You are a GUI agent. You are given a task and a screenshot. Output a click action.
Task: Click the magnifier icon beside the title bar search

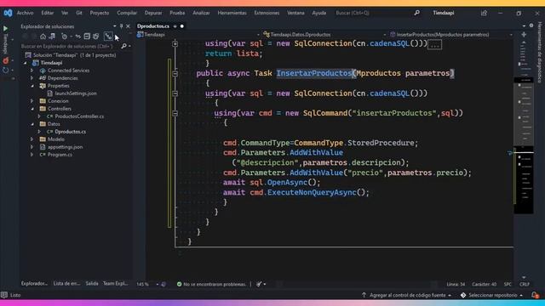pos(416,13)
